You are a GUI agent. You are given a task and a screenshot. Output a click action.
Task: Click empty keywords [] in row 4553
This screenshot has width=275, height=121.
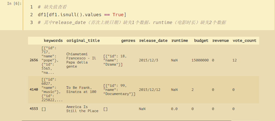pyautogui.click(x=44, y=109)
